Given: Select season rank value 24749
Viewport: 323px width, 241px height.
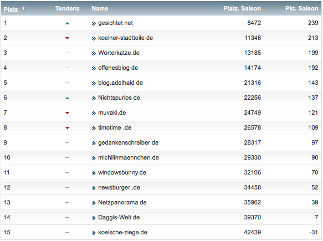Looking at the screenshot, I should click(x=253, y=112).
